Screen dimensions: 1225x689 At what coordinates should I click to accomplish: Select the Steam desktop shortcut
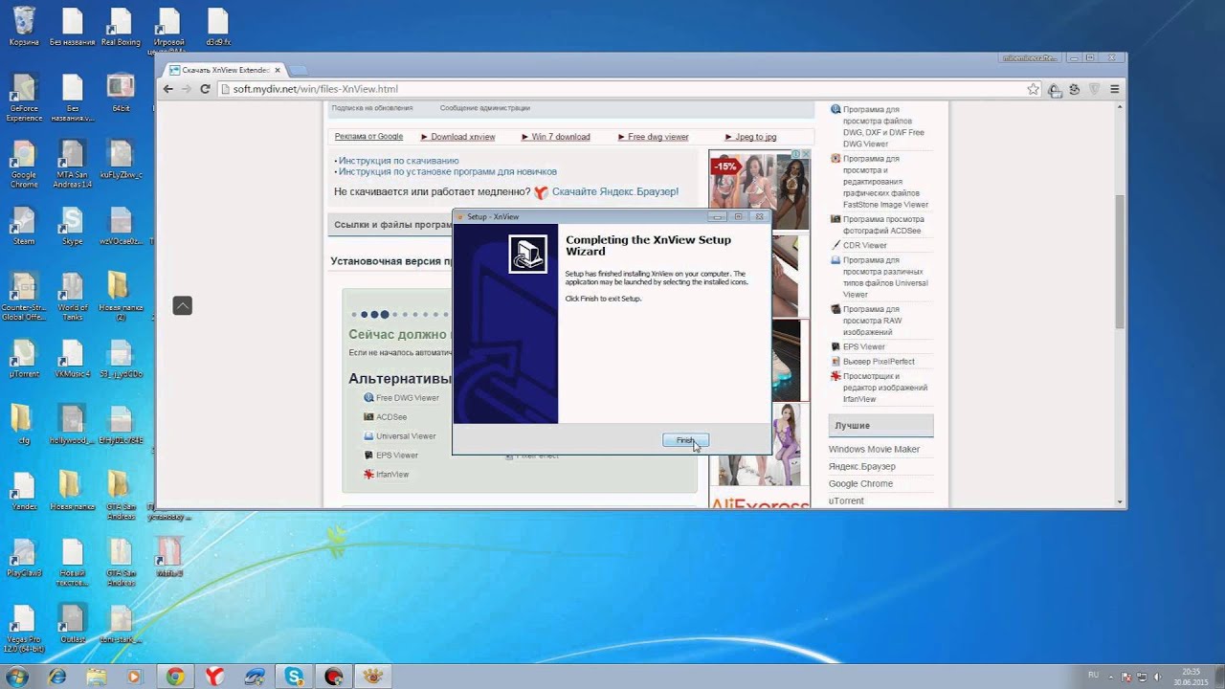click(24, 227)
